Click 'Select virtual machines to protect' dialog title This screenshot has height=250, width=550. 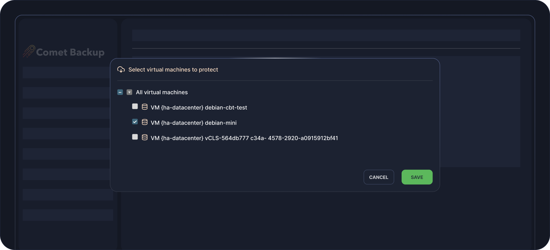pos(173,70)
